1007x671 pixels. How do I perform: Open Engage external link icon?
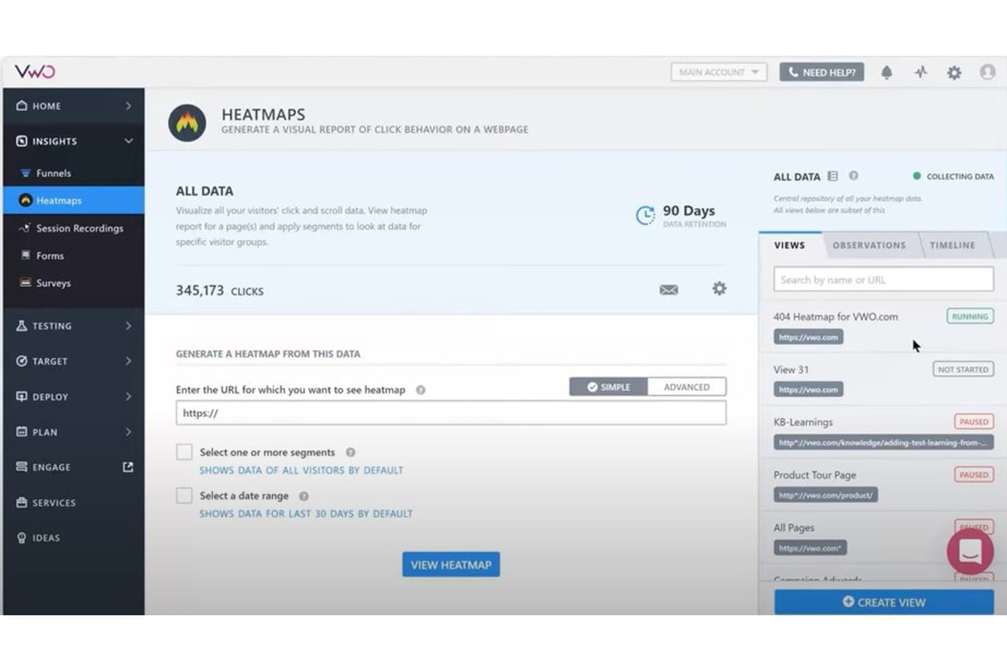pos(128,467)
